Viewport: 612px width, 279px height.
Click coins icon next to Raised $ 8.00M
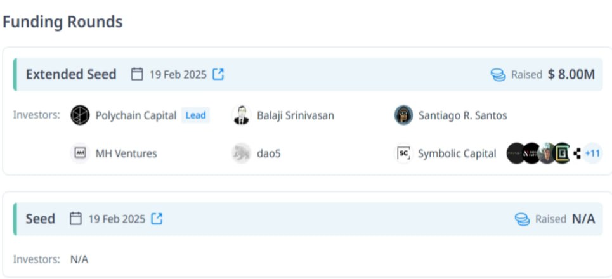tap(498, 75)
